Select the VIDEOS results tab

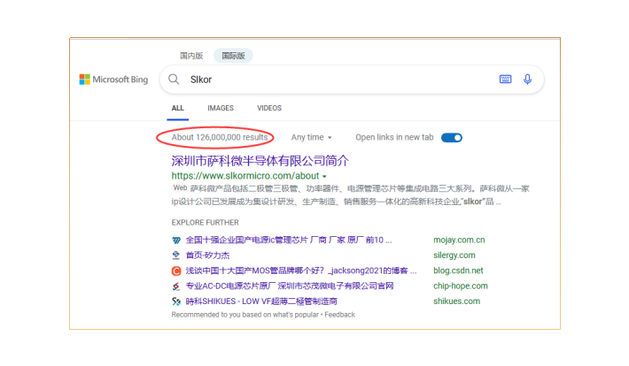269,108
